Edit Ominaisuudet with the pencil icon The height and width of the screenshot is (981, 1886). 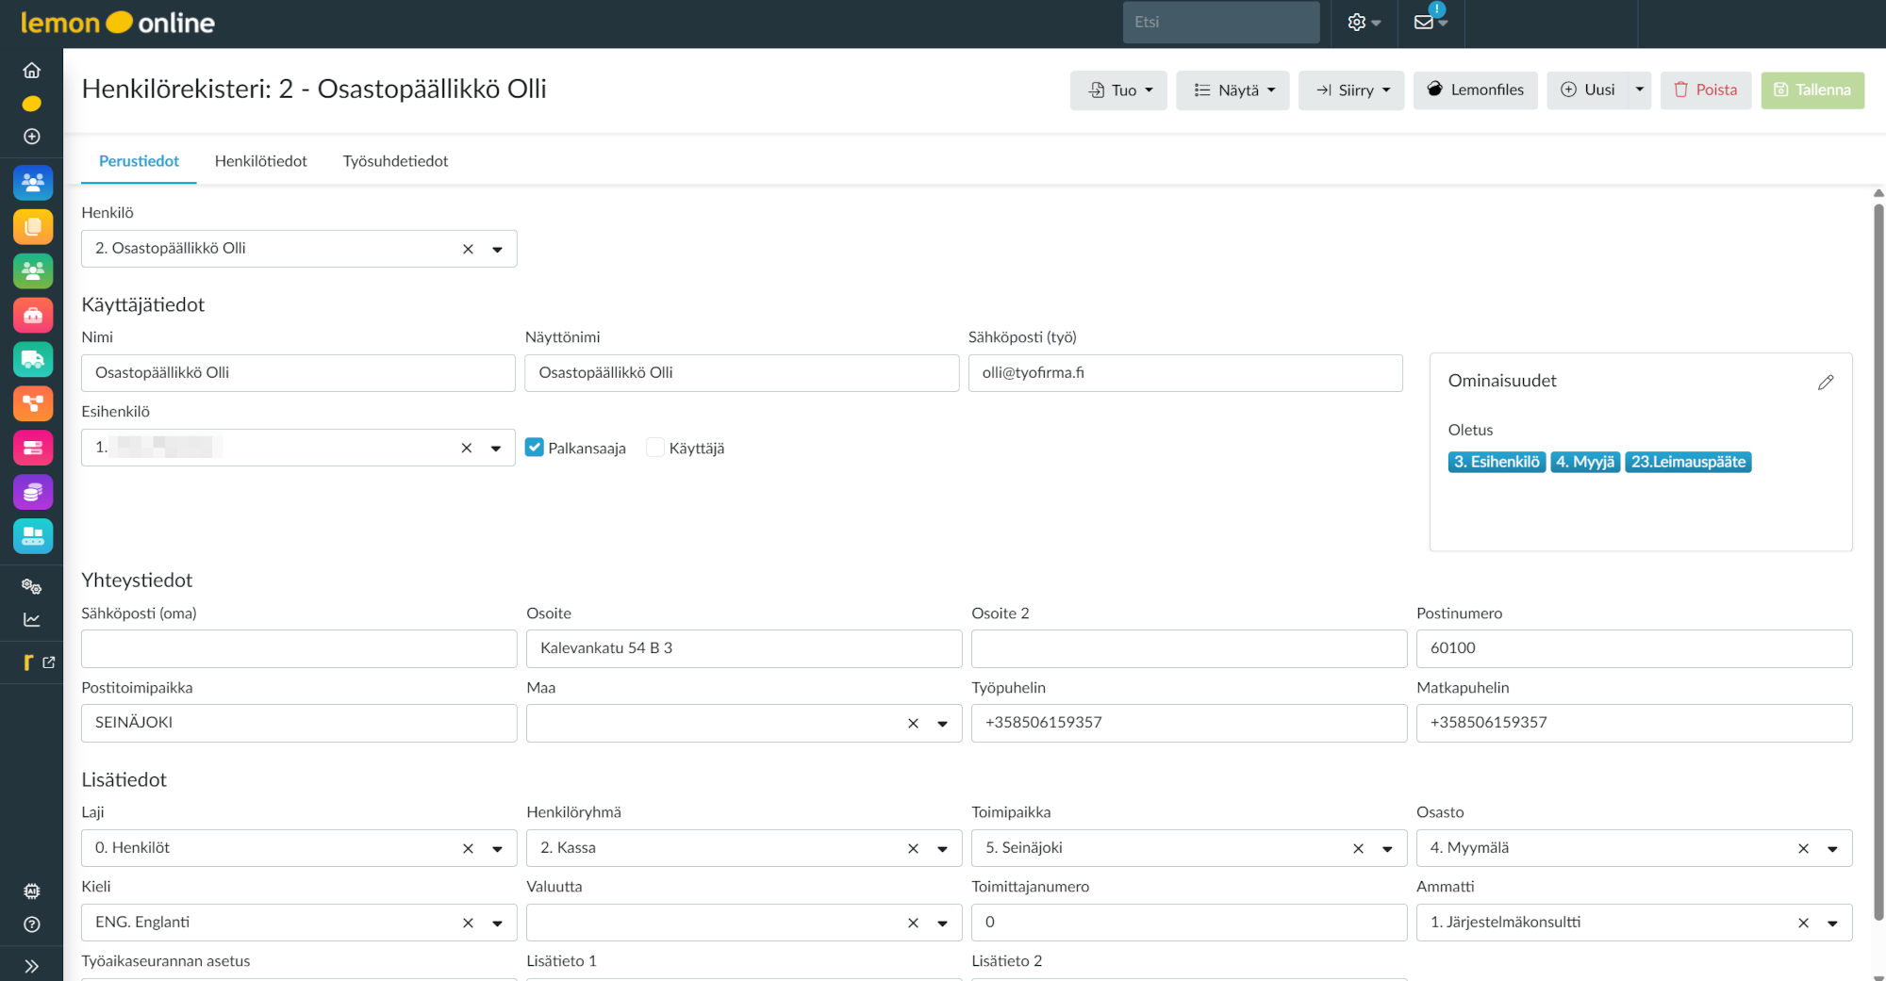(1826, 382)
